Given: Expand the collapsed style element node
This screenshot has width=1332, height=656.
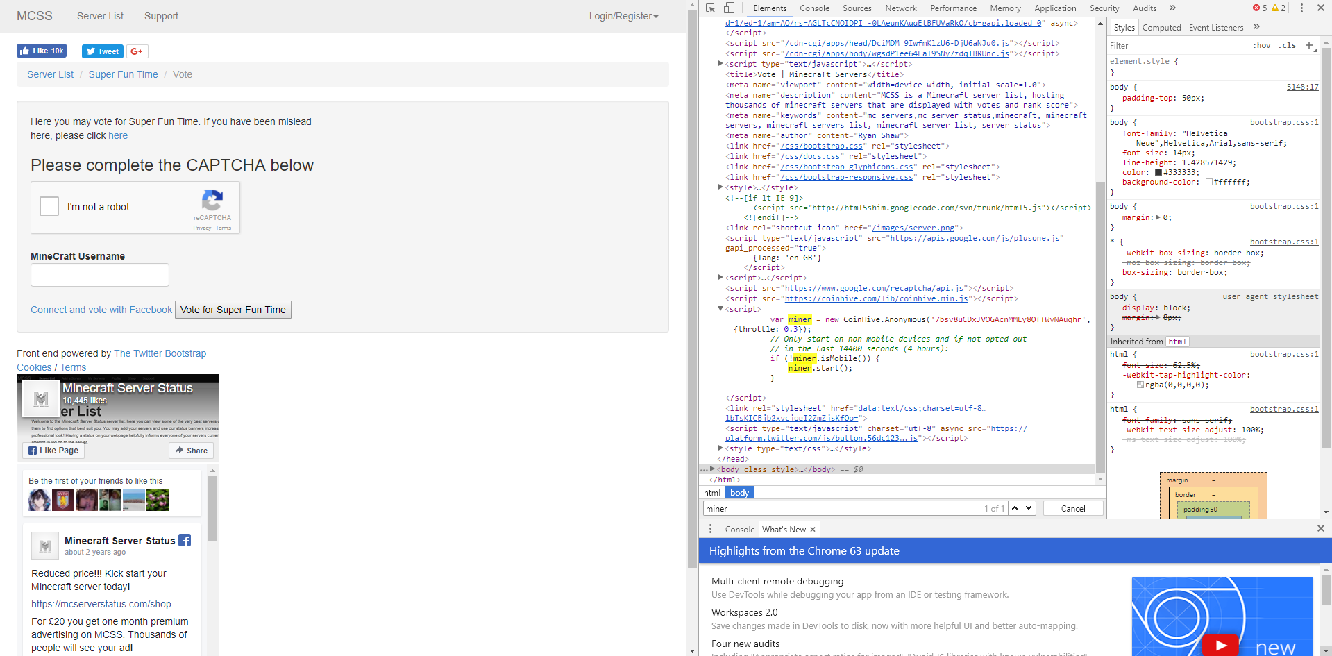Looking at the screenshot, I should (720, 187).
